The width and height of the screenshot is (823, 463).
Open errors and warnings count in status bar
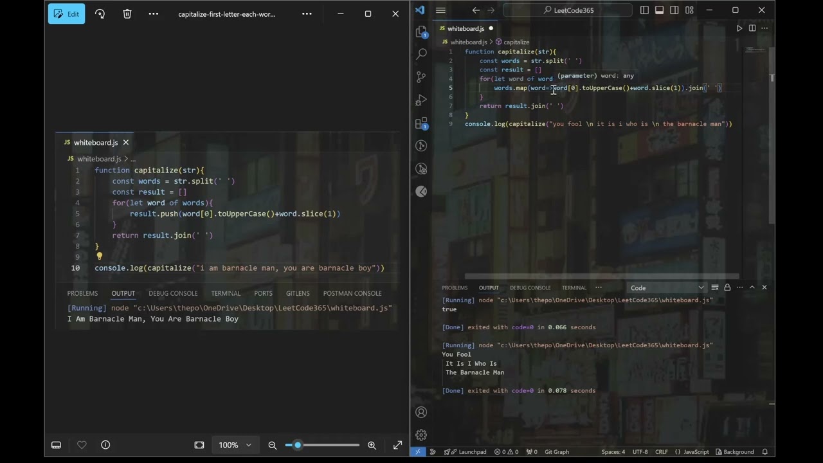point(505,451)
